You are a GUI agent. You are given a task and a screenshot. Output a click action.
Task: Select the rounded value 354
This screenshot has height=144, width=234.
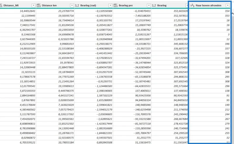click(227, 11)
